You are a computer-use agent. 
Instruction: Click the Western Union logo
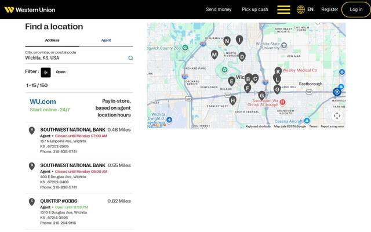point(30,10)
